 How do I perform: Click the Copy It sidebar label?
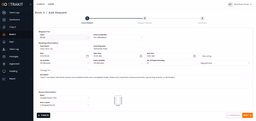pyautogui.click(x=12, y=27)
